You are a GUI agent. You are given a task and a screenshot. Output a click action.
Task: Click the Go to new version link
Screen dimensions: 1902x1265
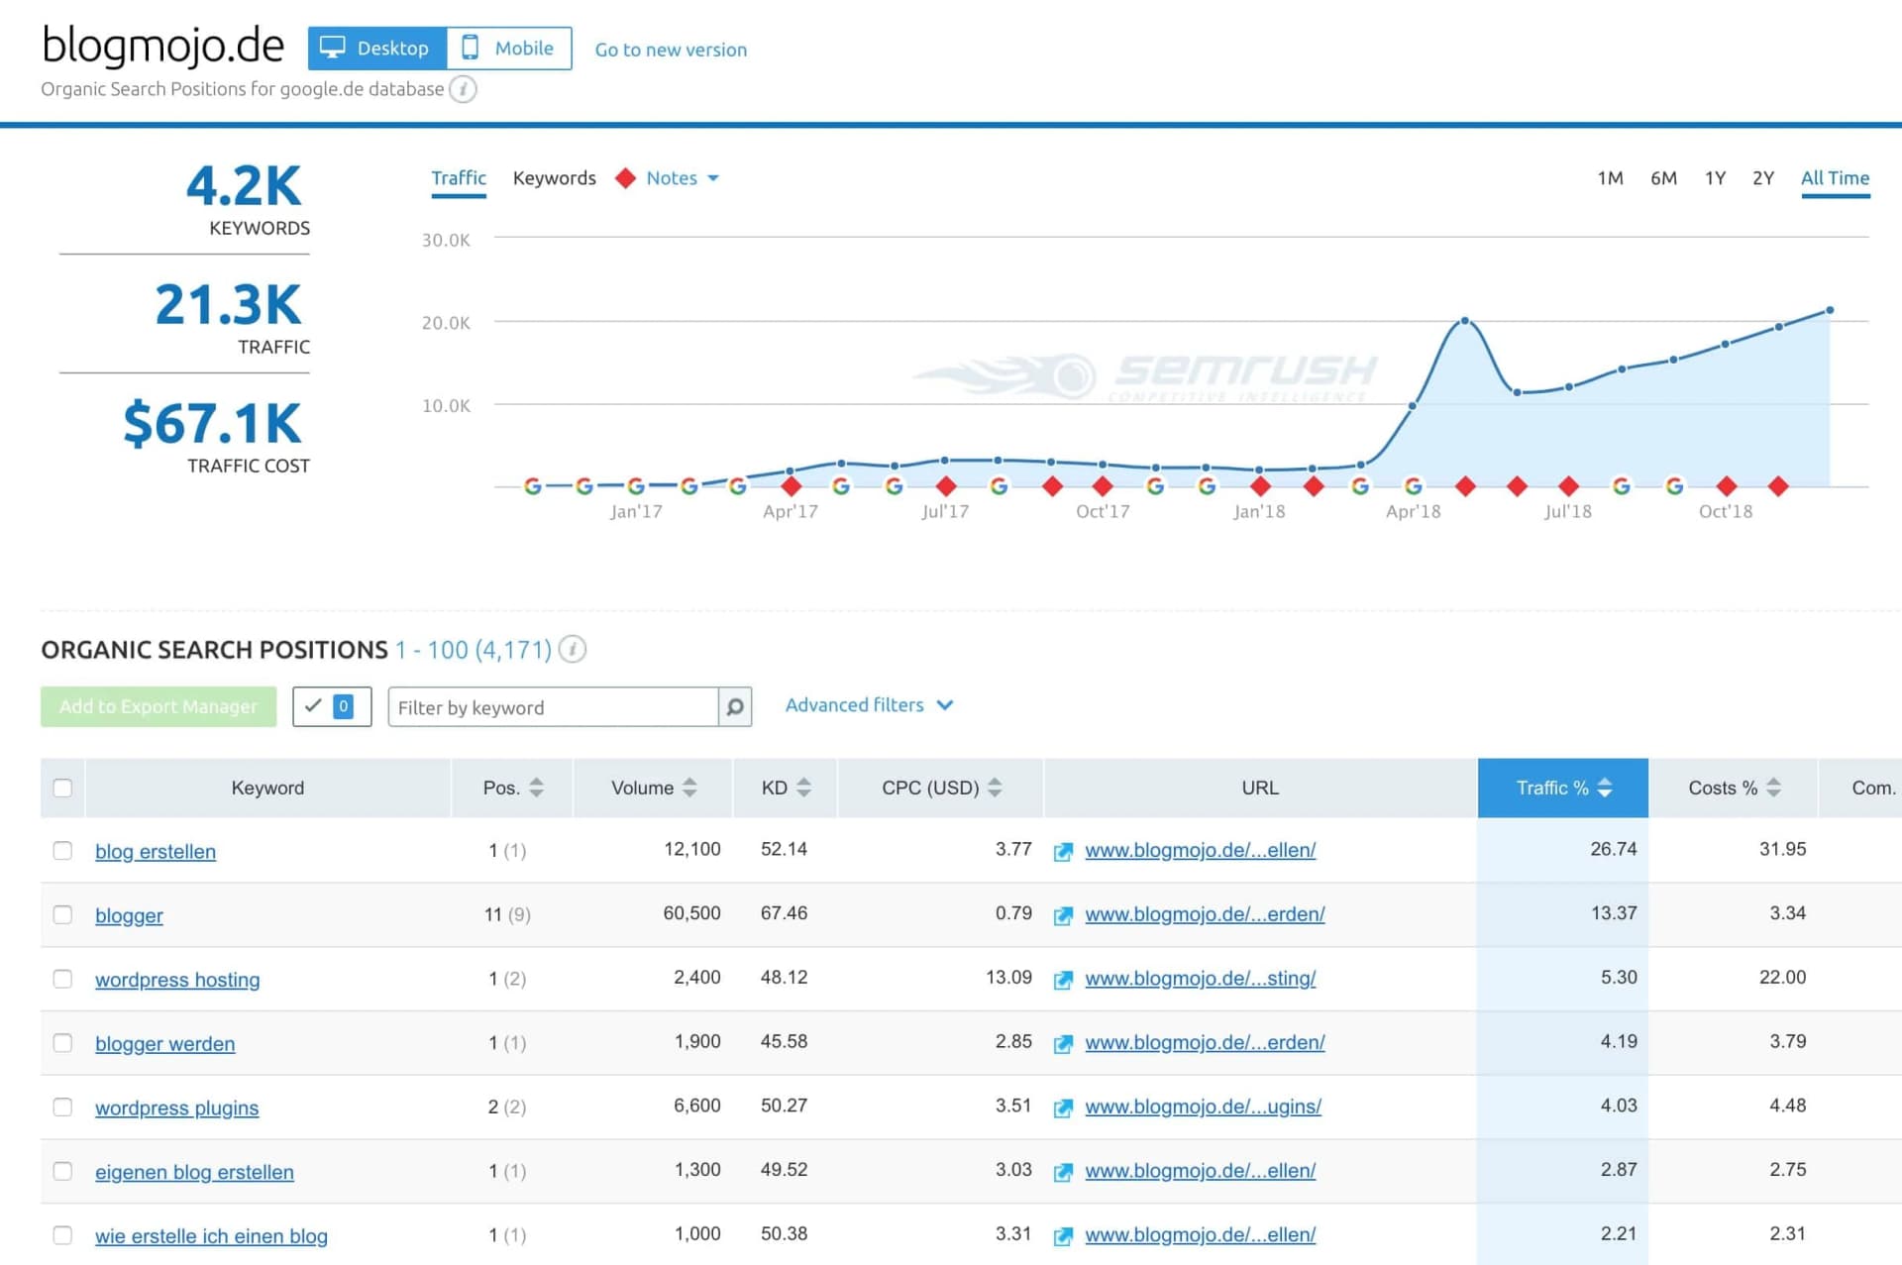pyautogui.click(x=671, y=50)
